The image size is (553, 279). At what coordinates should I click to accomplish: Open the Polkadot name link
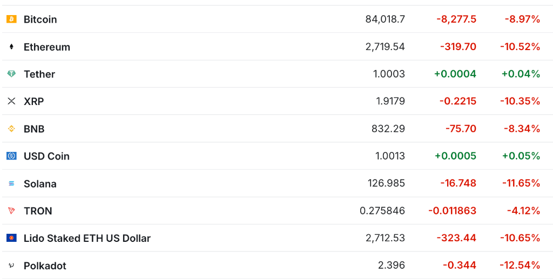click(45, 266)
